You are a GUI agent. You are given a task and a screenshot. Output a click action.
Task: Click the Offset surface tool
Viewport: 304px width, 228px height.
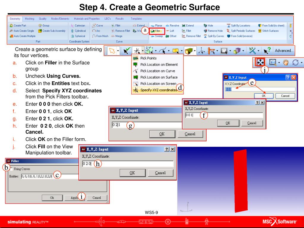(171, 36)
